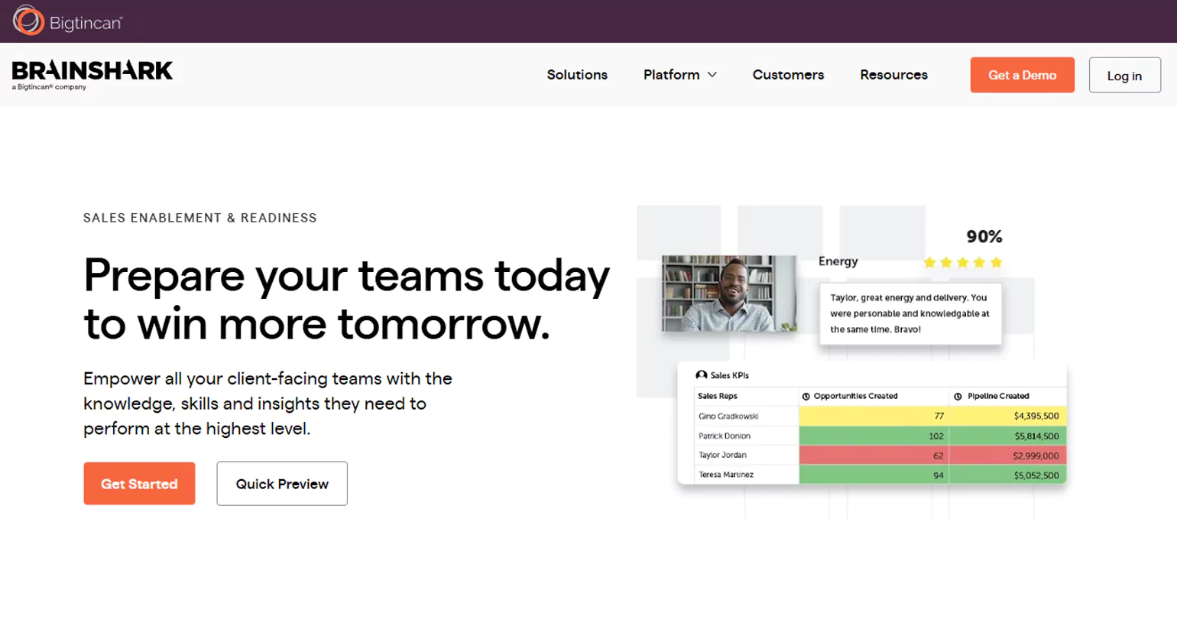Open the Quick Preview button
This screenshot has height=642, width=1177.
[x=282, y=484]
